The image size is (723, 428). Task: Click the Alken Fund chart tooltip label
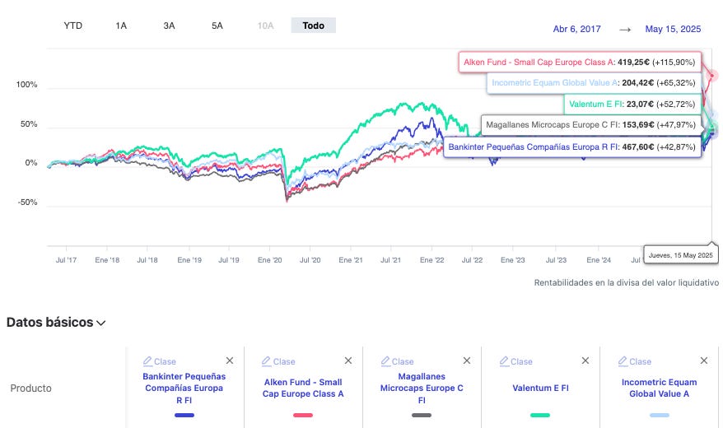[x=580, y=63]
